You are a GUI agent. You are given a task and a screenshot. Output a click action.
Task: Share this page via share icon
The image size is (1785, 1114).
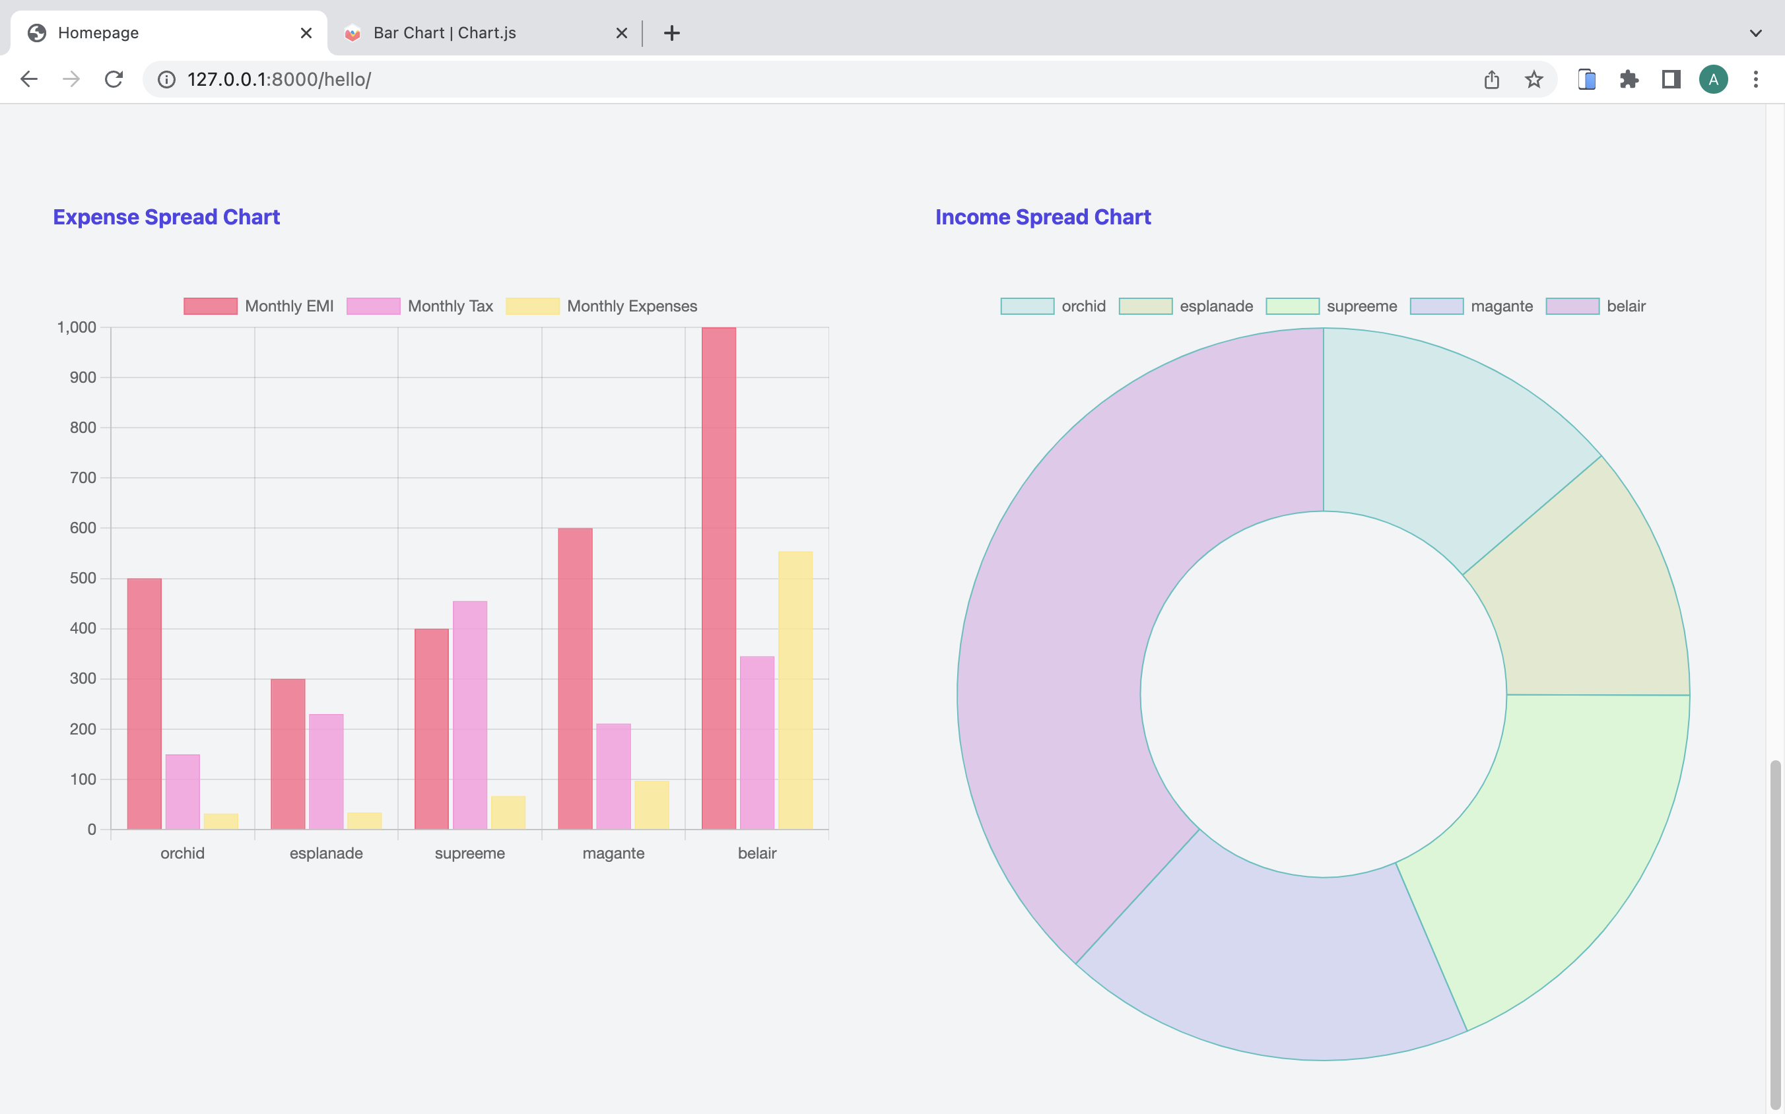click(1492, 79)
